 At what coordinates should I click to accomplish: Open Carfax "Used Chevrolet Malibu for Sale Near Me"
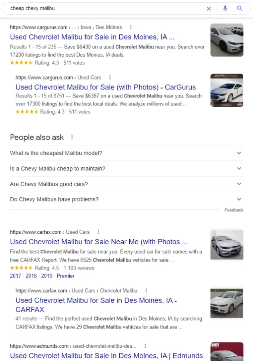99,242
